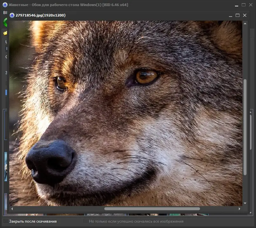Click the partly hidden folder icon at left edge
Image resolution: width=256 pixels, height=228 pixels.
click(x=5, y=33)
